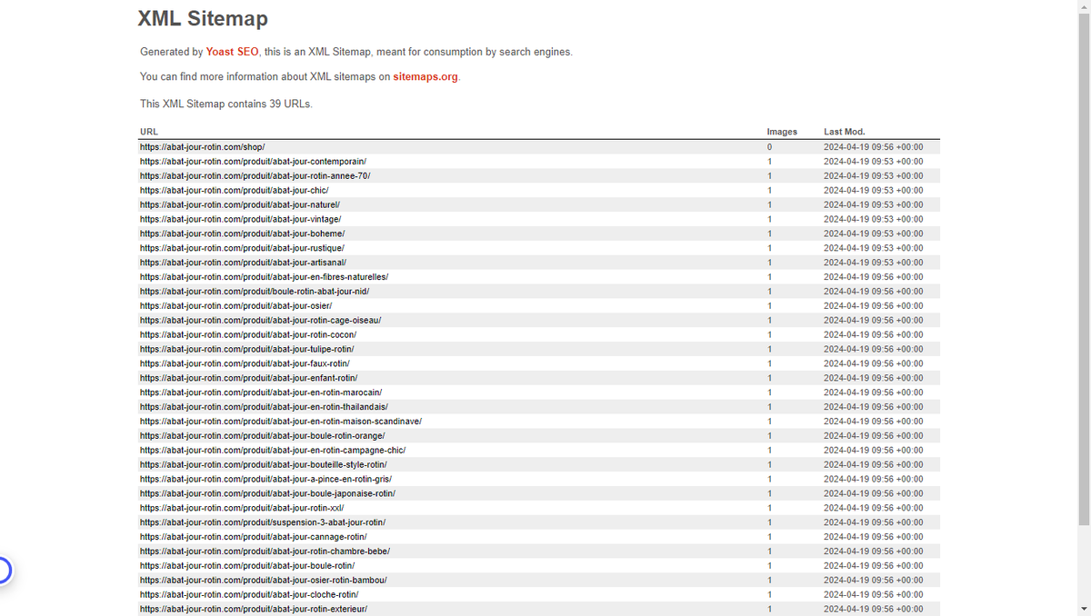
Task: Open the abat-jour-artisanal URL
Action: [x=244, y=263]
